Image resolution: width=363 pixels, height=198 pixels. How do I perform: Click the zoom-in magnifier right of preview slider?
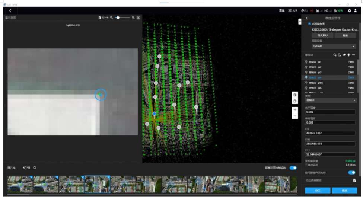[133, 17]
